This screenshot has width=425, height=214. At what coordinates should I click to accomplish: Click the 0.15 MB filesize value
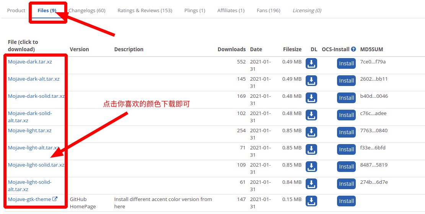292,199
